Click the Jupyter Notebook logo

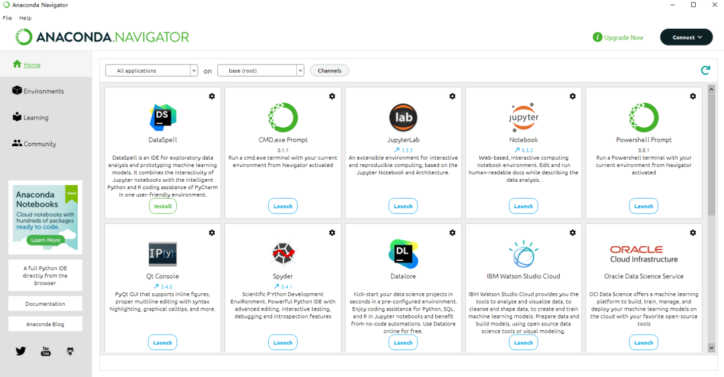coord(524,117)
